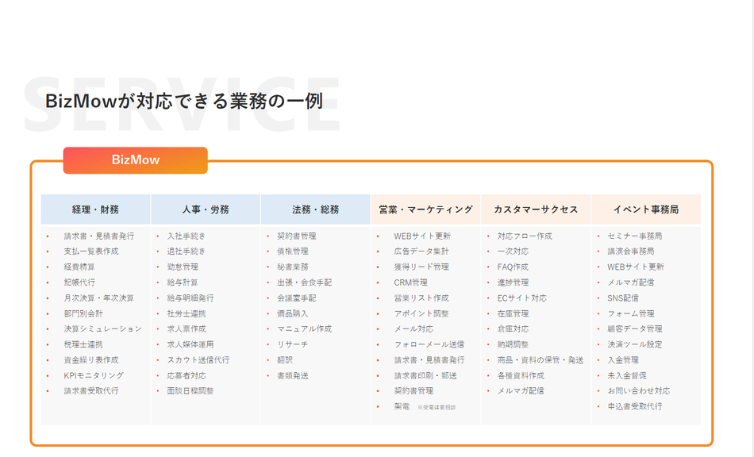Screen dimensions: 754x457
Task: Click the 出張・会食手配 item
Action: point(305,282)
